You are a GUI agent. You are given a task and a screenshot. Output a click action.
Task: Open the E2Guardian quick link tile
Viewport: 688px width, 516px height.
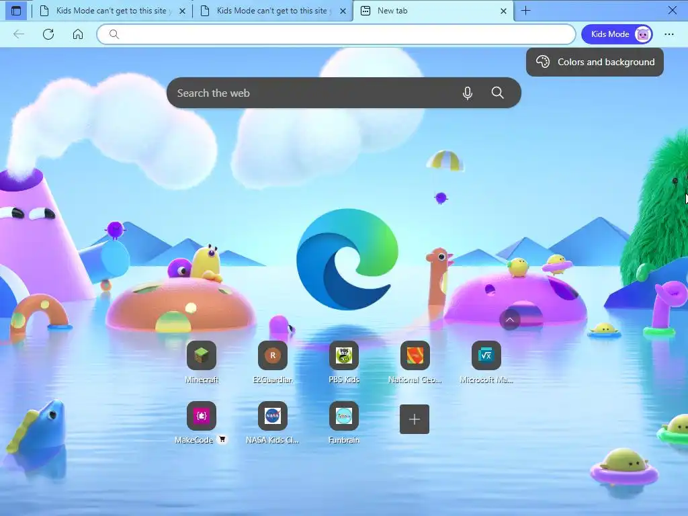273,355
